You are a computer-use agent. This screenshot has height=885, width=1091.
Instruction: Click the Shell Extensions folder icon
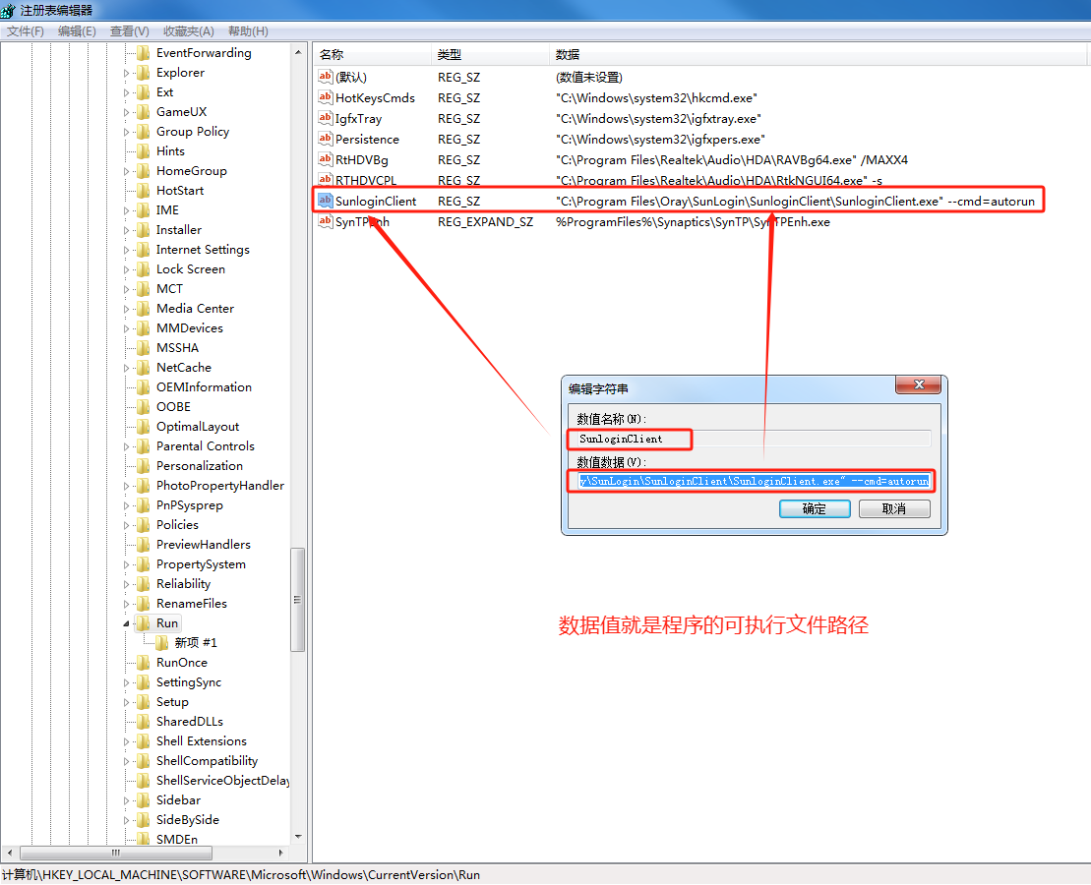click(144, 741)
